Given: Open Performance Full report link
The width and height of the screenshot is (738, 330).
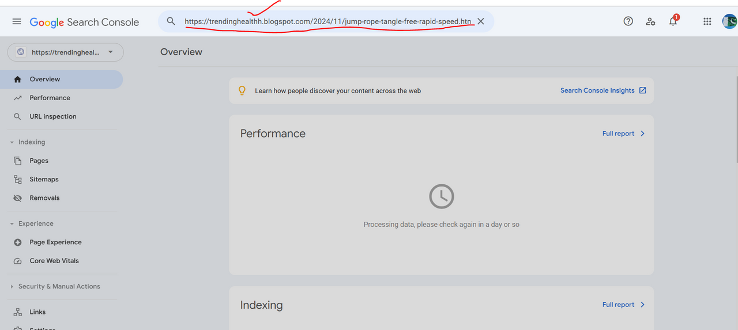Looking at the screenshot, I should pos(624,134).
